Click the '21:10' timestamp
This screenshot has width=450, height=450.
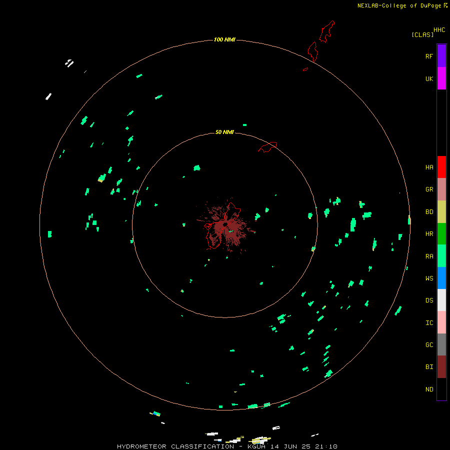(326, 446)
